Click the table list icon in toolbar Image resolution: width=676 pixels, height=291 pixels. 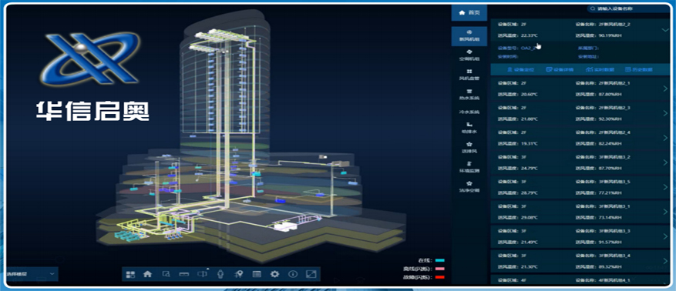tap(257, 274)
